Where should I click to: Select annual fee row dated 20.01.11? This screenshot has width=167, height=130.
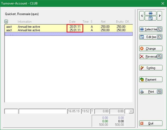[x=69, y=26]
